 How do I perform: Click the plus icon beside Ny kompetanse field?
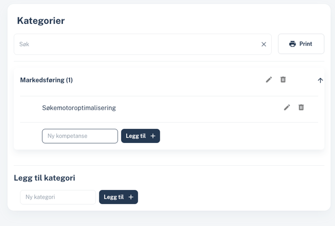pyautogui.click(x=153, y=136)
